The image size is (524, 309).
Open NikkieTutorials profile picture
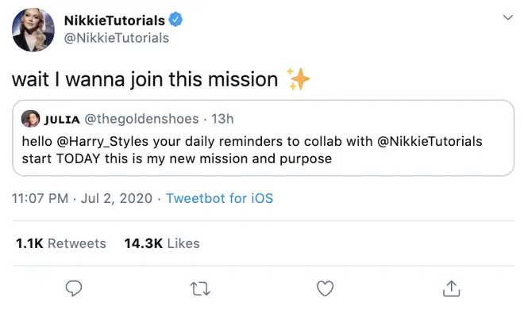[33, 29]
